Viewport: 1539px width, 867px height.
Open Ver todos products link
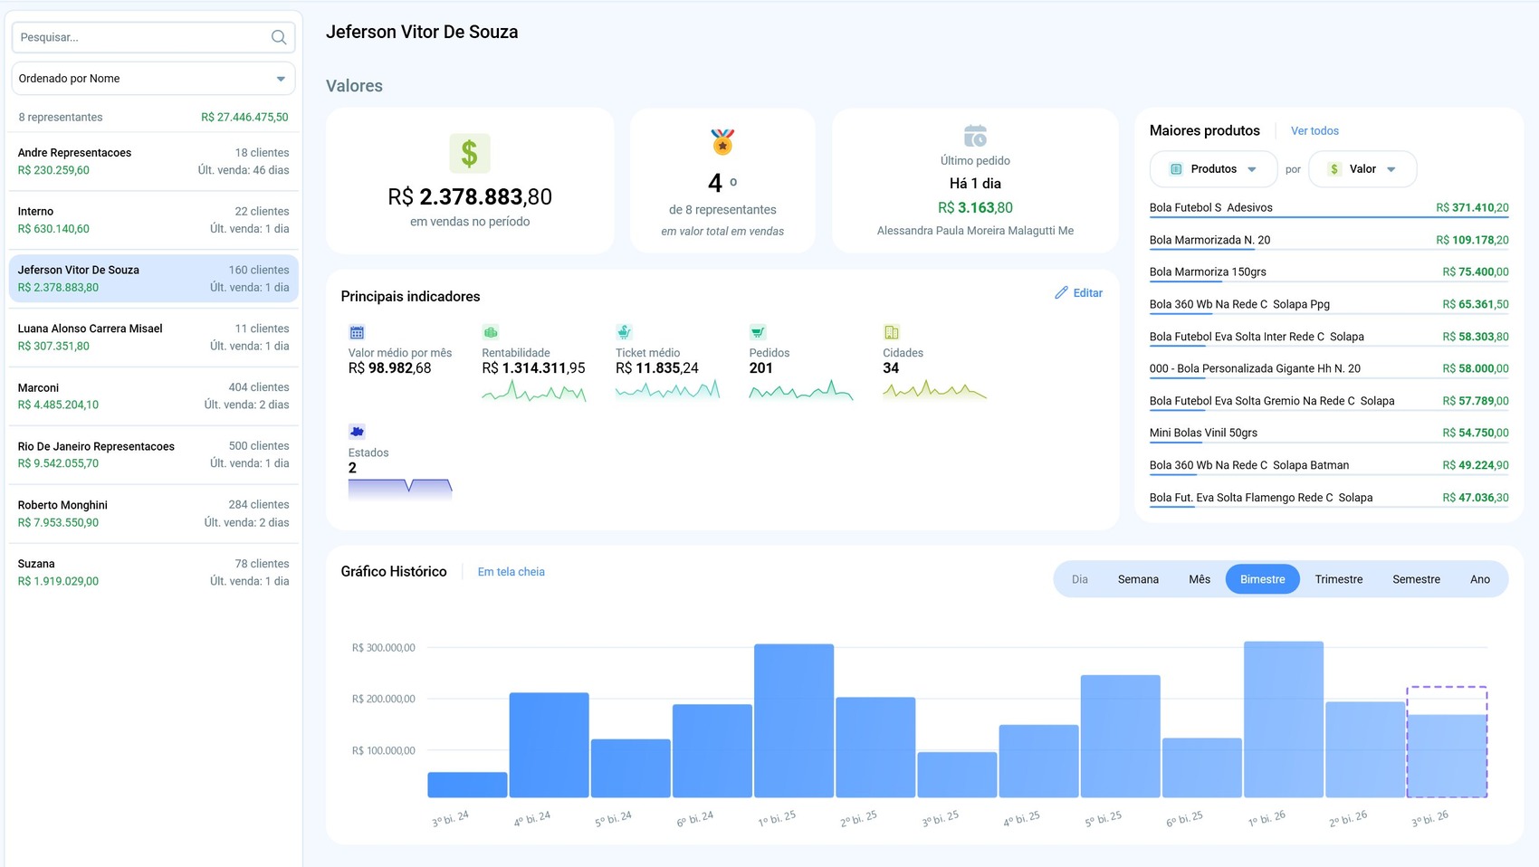1314,131
